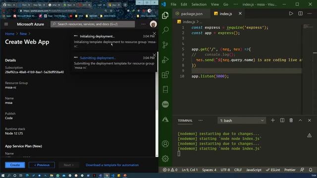Click the CRLF line ending status
Viewport: 317px width, 178px height.
[x=238, y=170]
